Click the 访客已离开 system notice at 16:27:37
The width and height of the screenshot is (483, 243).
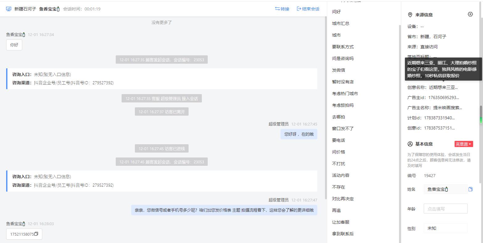click(162, 112)
